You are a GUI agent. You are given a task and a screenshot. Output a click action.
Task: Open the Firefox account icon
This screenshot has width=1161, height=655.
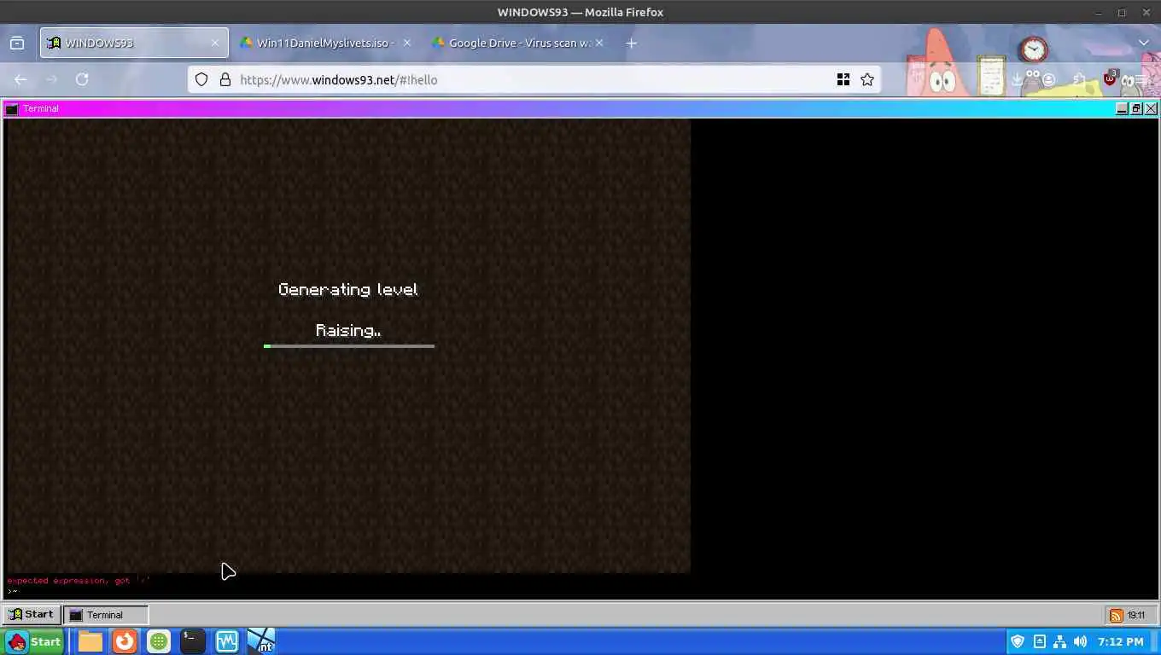[x=1048, y=79]
